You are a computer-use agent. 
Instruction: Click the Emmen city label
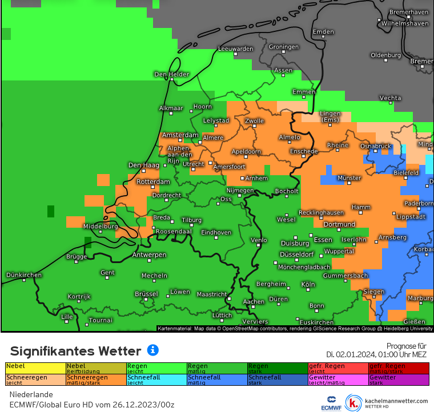point(304,92)
